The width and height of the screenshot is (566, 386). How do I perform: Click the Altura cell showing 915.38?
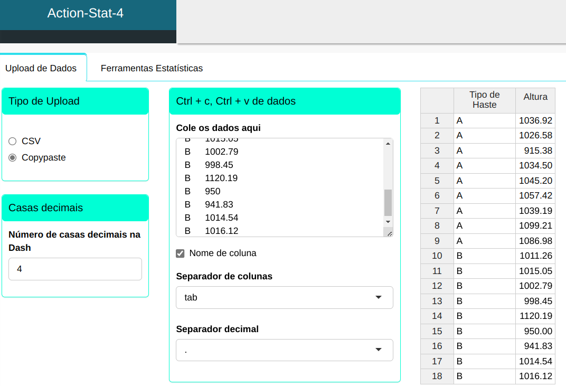pyautogui.click(x=535, y=150)
